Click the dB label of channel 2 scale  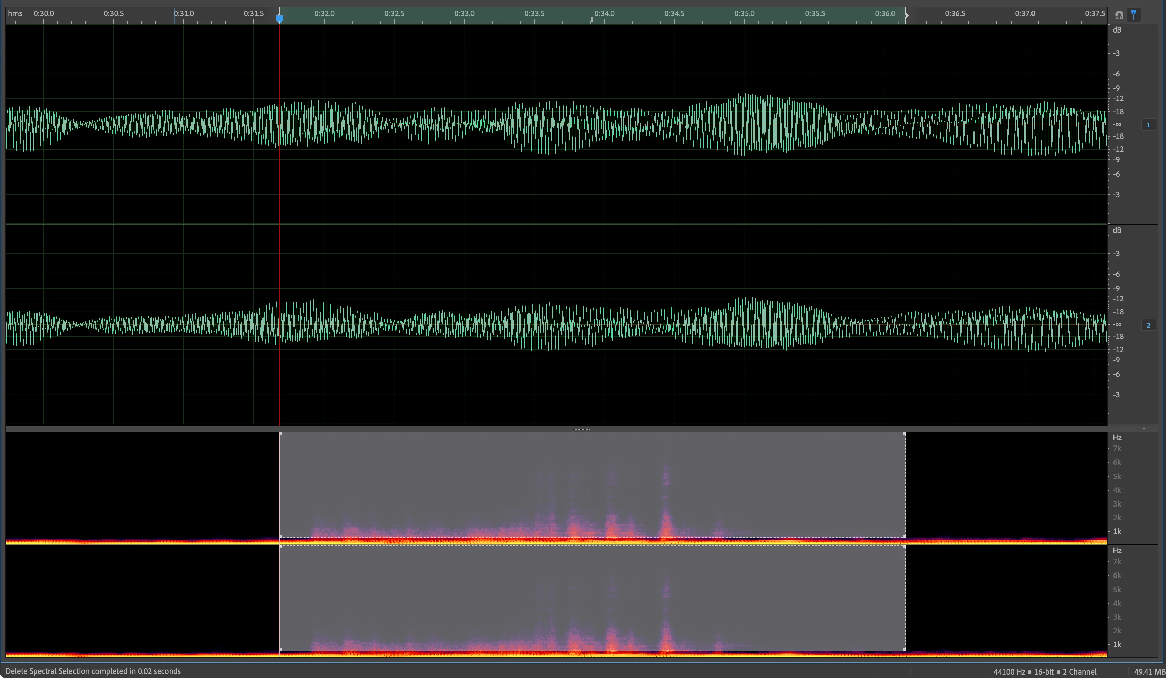(x=1117, y=230)
